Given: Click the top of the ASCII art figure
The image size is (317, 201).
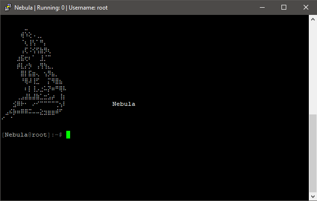Looking at the screenshot, I should coord(26,34).
